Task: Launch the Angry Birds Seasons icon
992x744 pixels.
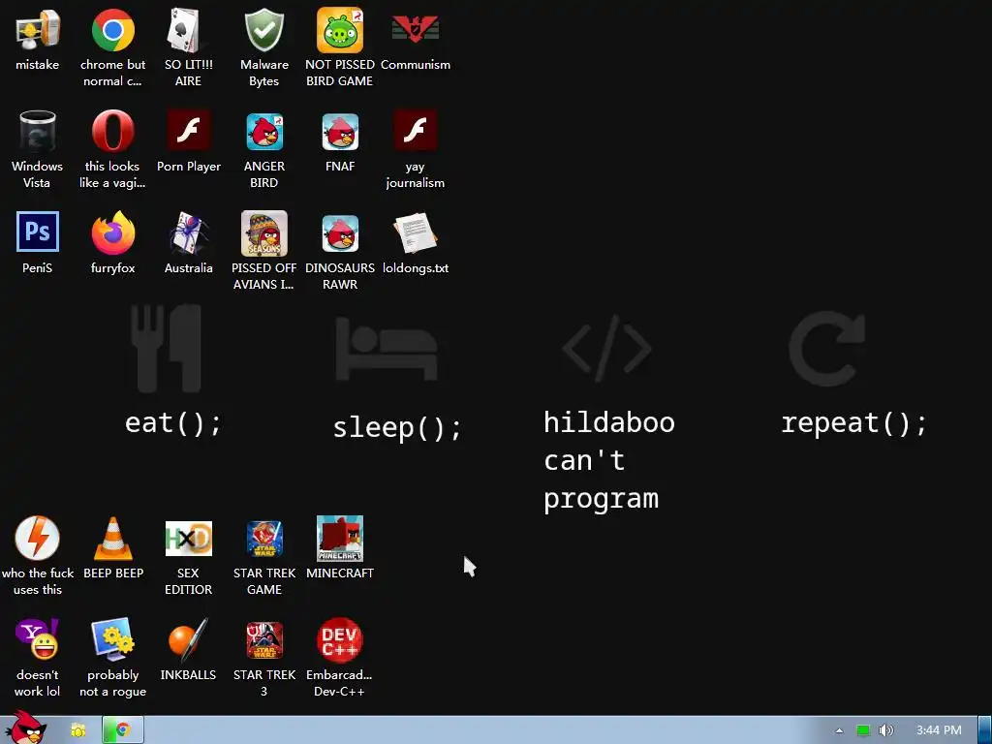Action: (x=263, y=233)
